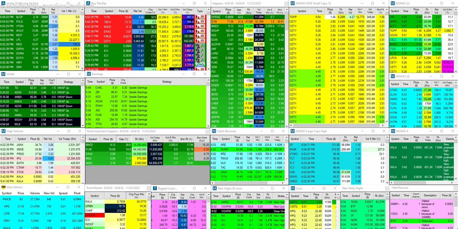Click the Type icon in the BNED row of Buy The Dip
The height and width of the screenshot is (229, 458).
click(x=200, y=27)
